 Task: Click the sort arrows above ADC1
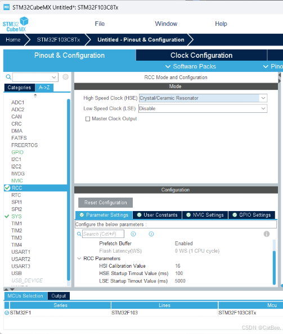35,95
